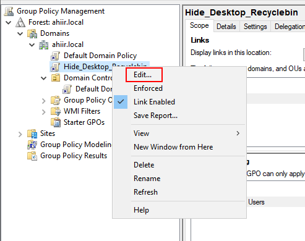Screen dimensions: 305x241
Task: Click the GPO icon under Domain Controllers
Action: click(x=67, y=89)
